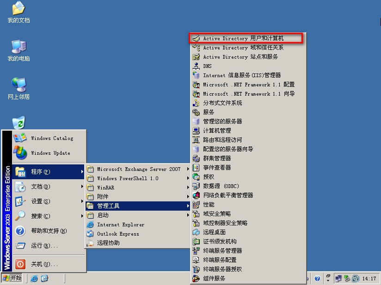Click the Microsoft .NET Framework 1.1 配置 icon

196,85
